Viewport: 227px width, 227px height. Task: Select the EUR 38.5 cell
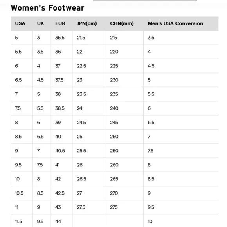coord(62,108)
